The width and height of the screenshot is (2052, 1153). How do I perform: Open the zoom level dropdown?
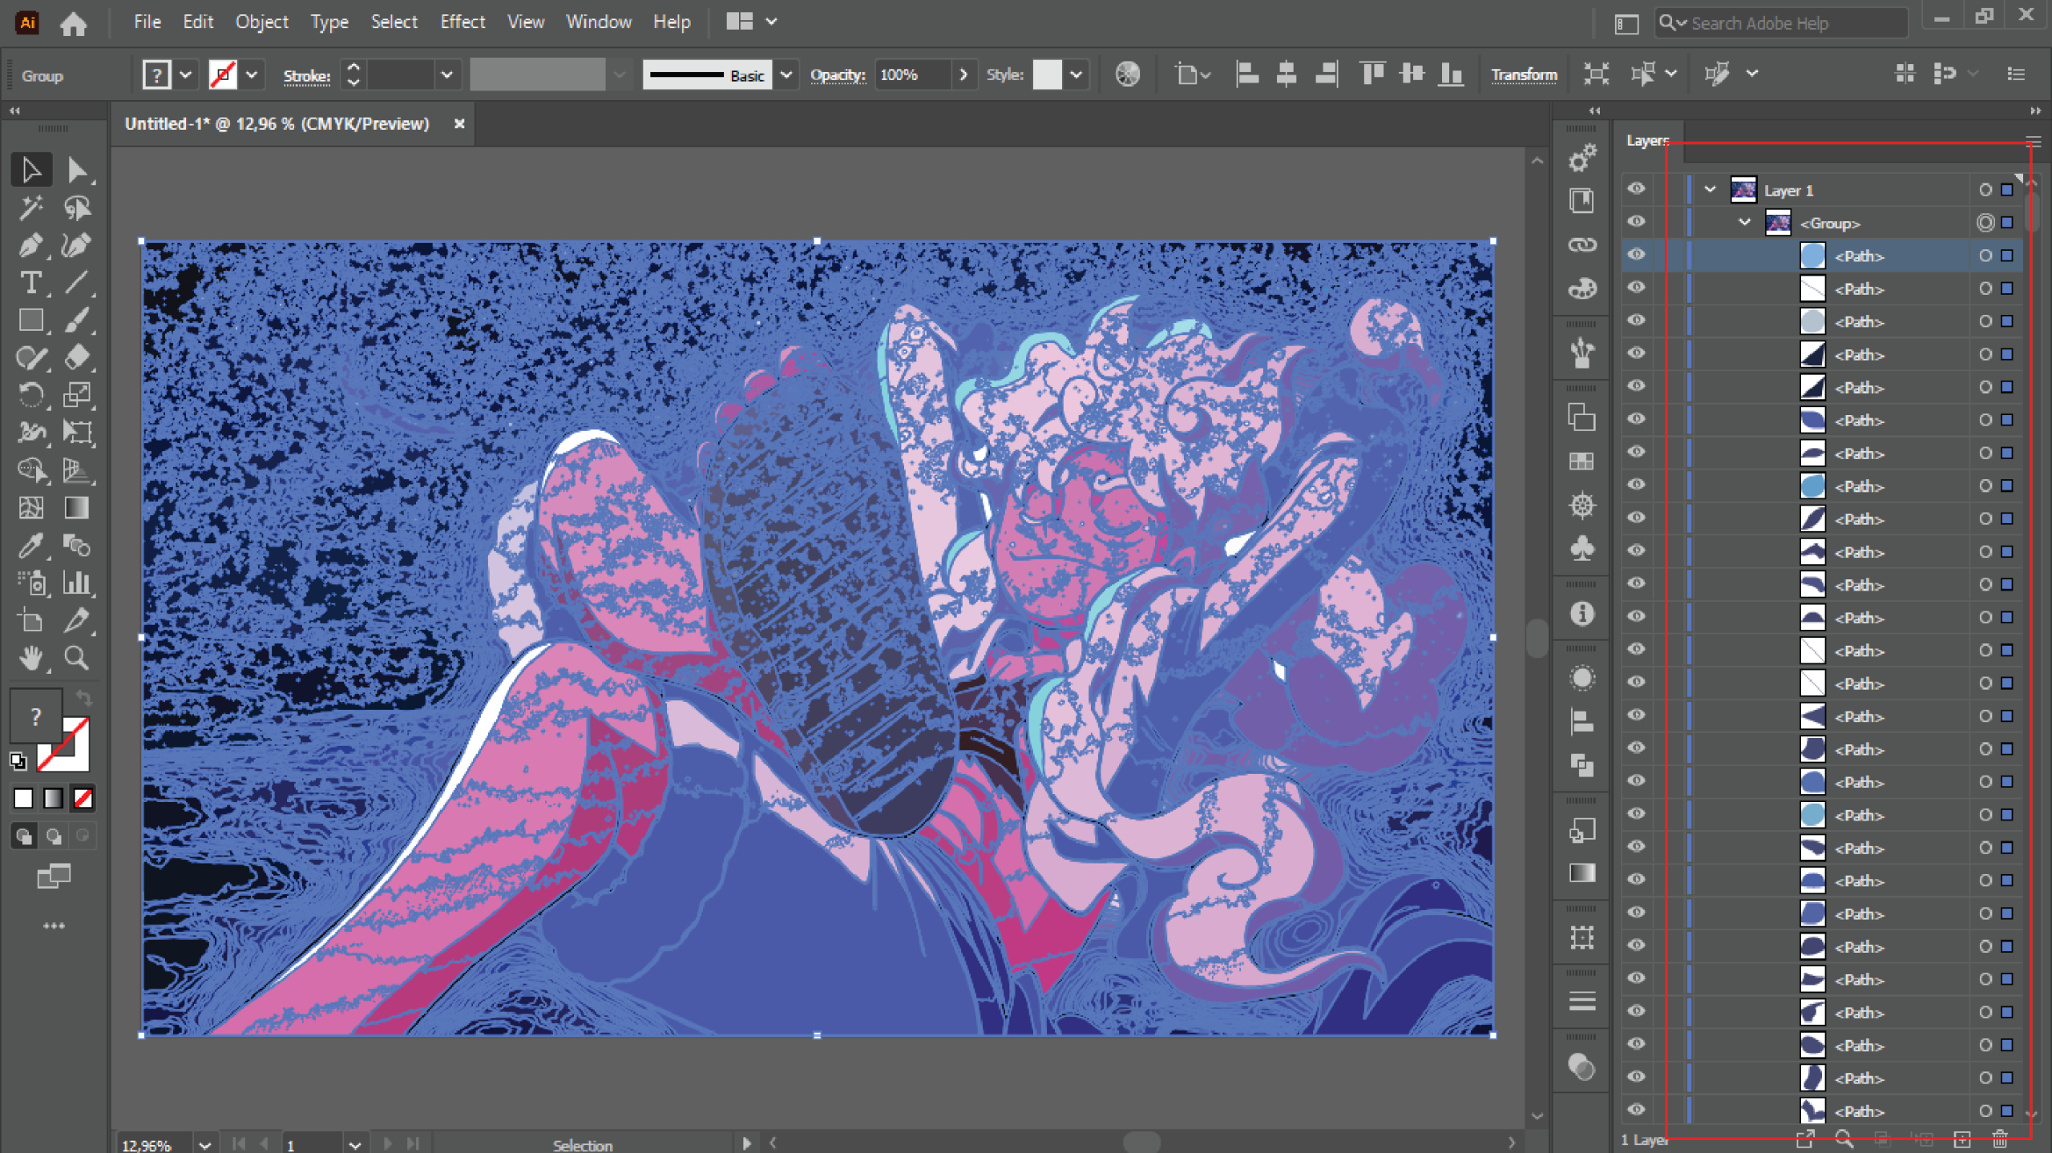(205, 1145)
